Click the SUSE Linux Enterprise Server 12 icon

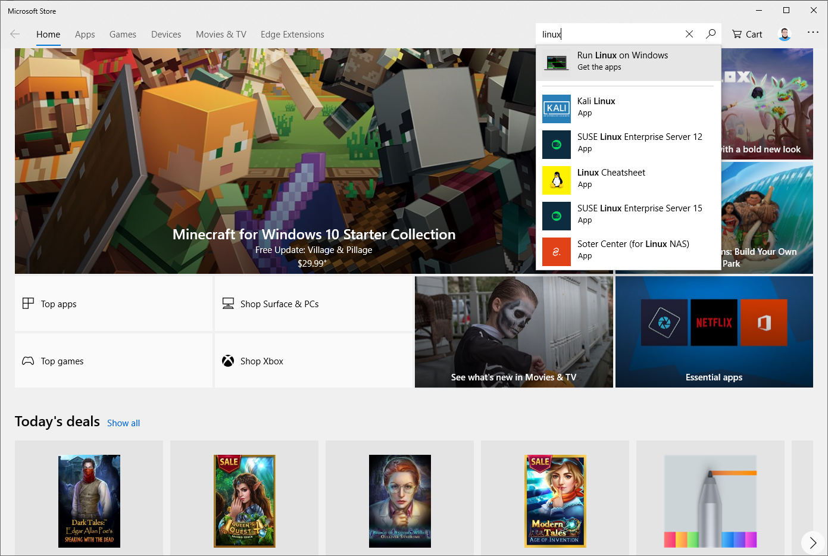[x=557, y=145]
